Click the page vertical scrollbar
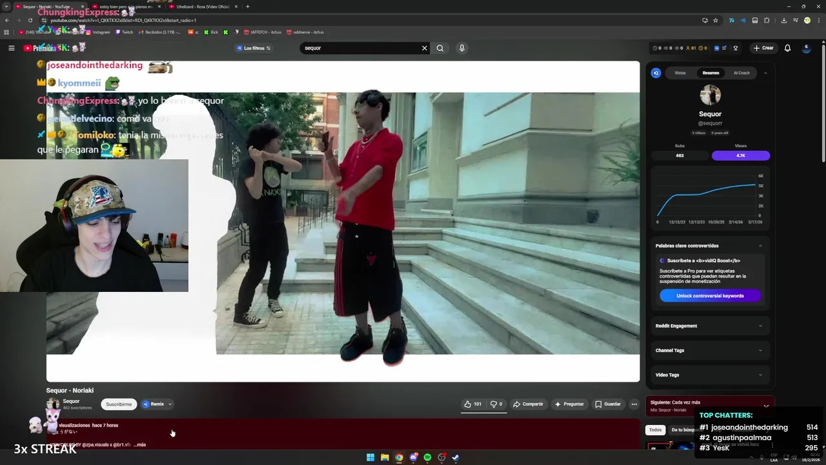This screenshot has width=826, height=465. [823, 103]
